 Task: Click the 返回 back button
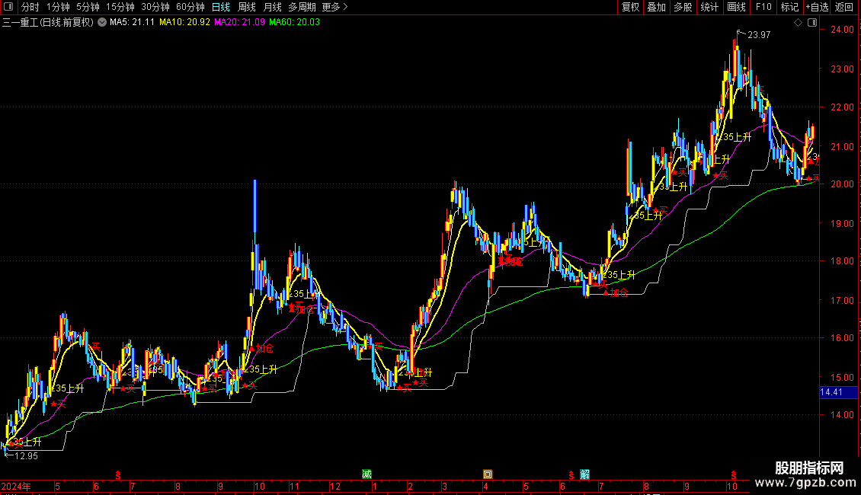(844, 7)
